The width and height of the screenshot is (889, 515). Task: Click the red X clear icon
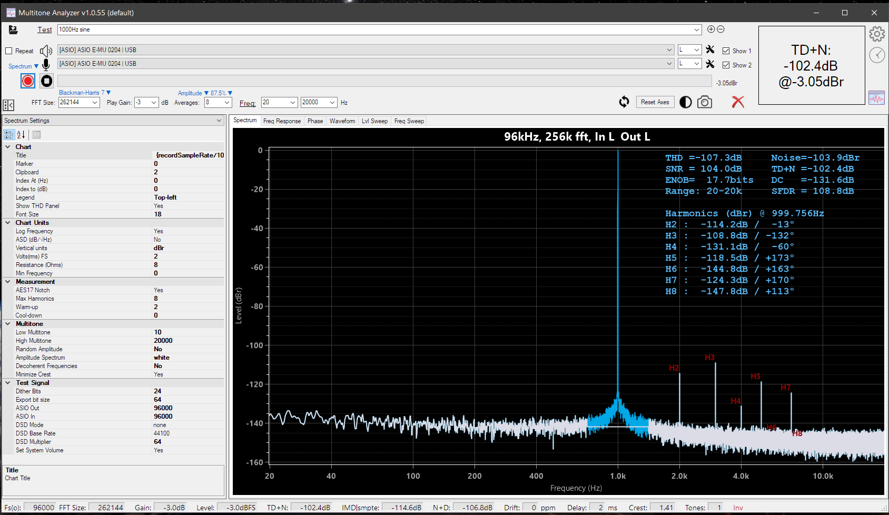[738, 102]
